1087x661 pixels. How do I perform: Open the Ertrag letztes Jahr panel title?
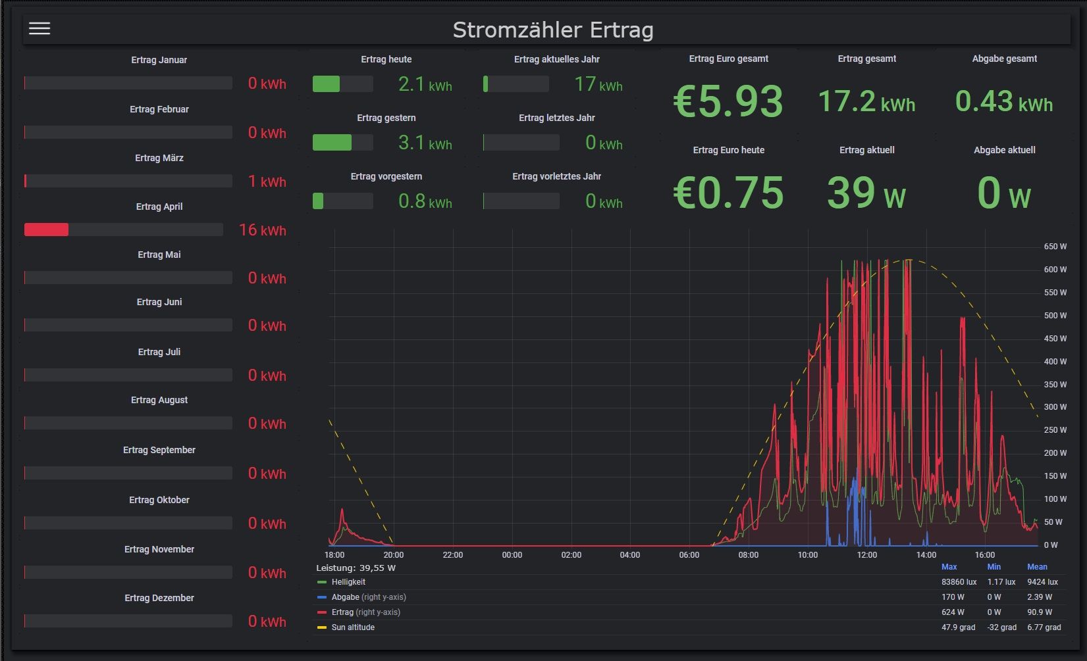click(x=557, y=118)
